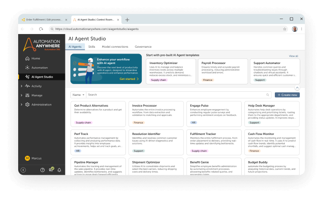Reload the page
Image resolution: width=323 pixels, height=198 pixels.
[x=41, y=29]
